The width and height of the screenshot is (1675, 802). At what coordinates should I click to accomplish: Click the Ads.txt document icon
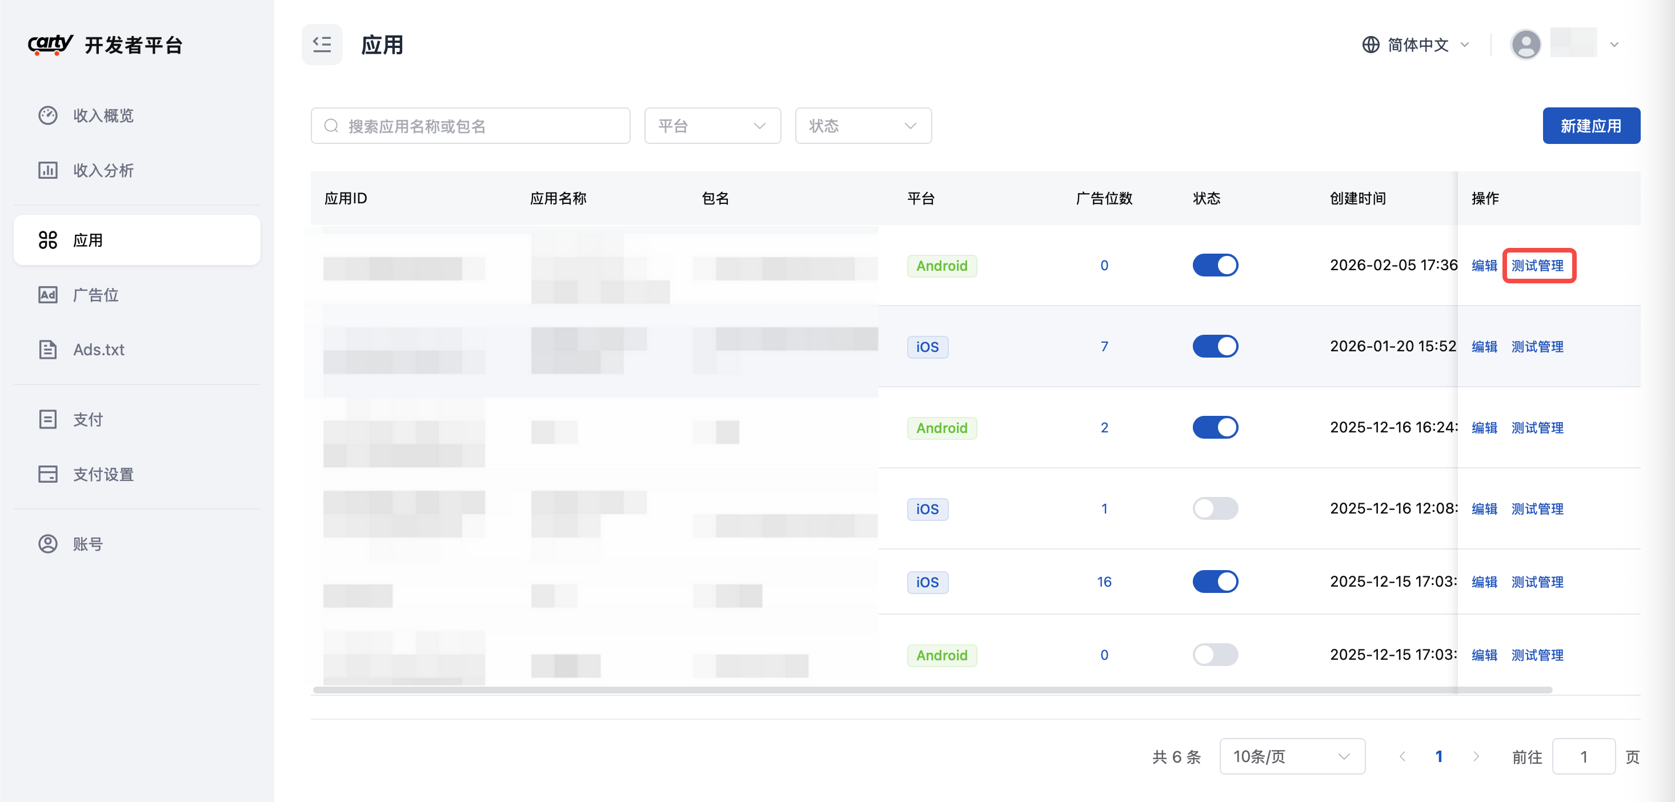point(47,349)
